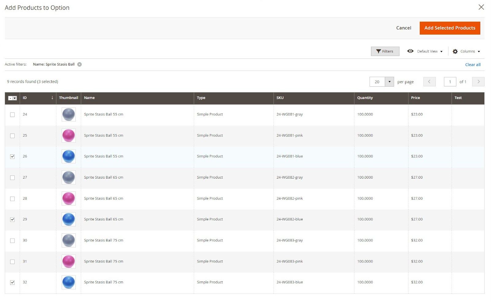This screenshot has height=302, width=491.
Task: Clear all active filters
Action: click(x=473, y=65)
